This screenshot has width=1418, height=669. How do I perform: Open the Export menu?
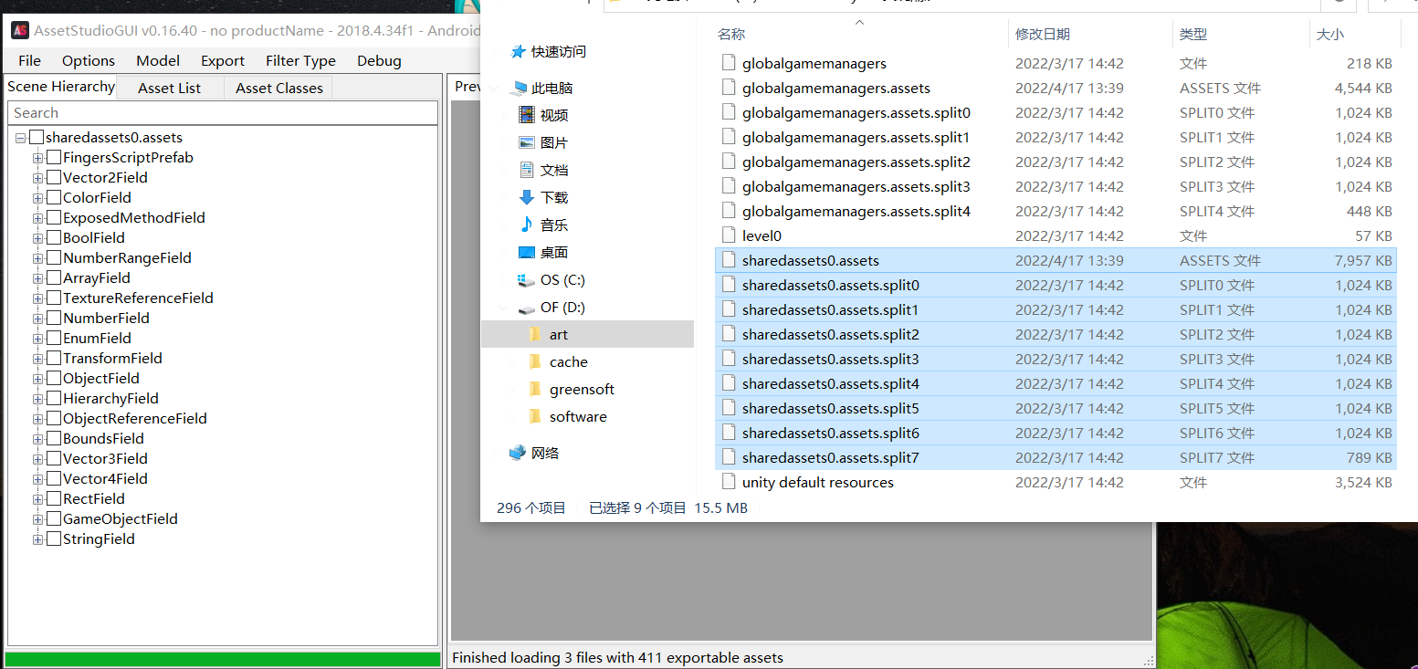tap(222, 60)
